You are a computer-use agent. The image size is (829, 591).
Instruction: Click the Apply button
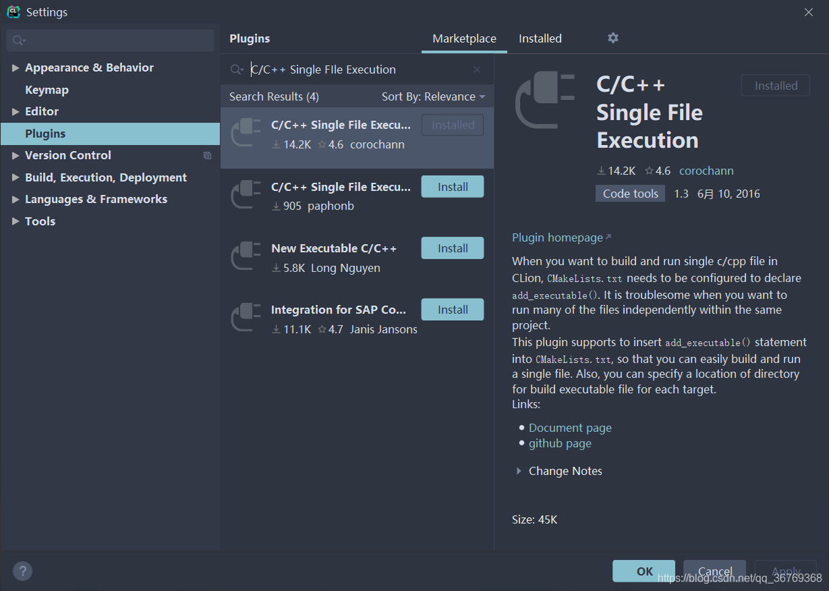tap(786, 571)
